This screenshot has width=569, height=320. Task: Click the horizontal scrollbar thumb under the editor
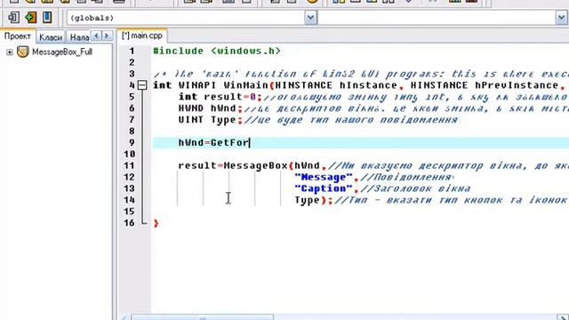pos(202,317)
